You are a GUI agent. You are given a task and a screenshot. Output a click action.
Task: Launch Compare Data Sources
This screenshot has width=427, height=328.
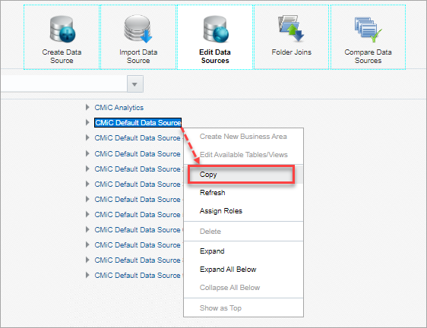click(x=368, y=37)
